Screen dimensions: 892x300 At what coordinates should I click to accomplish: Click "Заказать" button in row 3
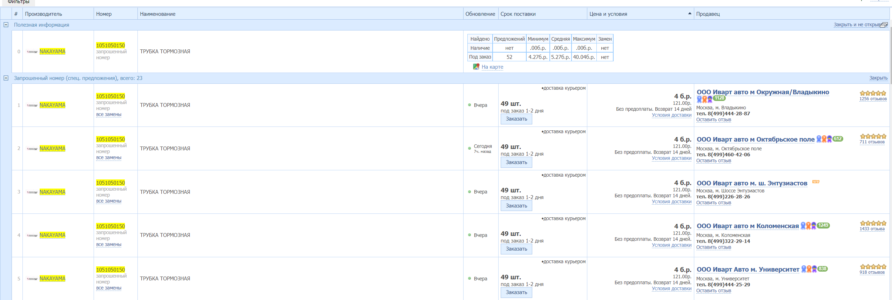pyautogui.click(x=516, y=206)
